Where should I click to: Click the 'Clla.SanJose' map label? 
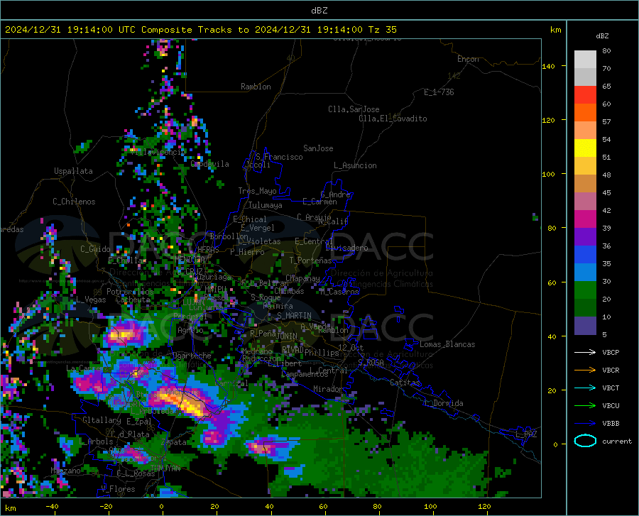(354, 109)
